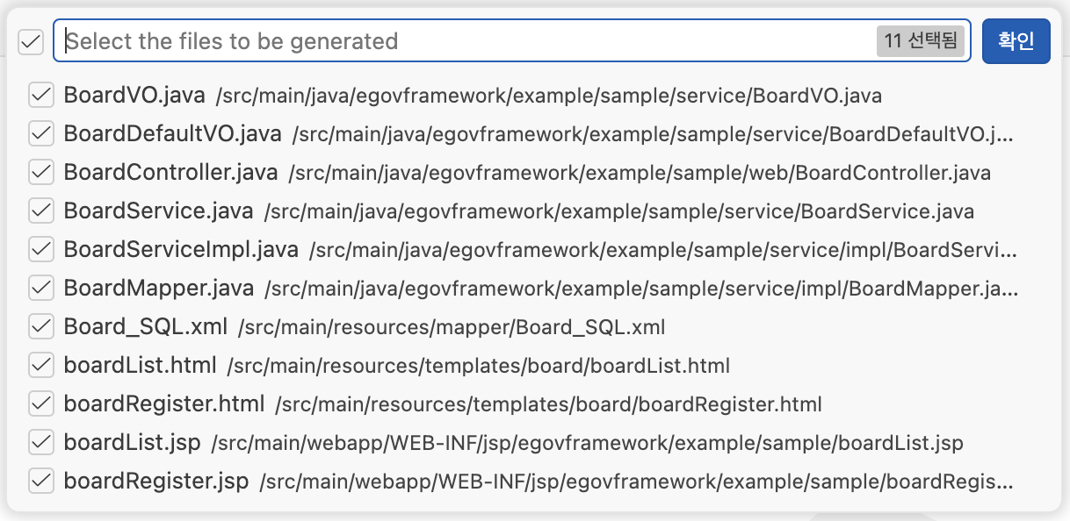Click the Board_SQL.xml mapper path text
1070x521 pixels.
point(452,327)
